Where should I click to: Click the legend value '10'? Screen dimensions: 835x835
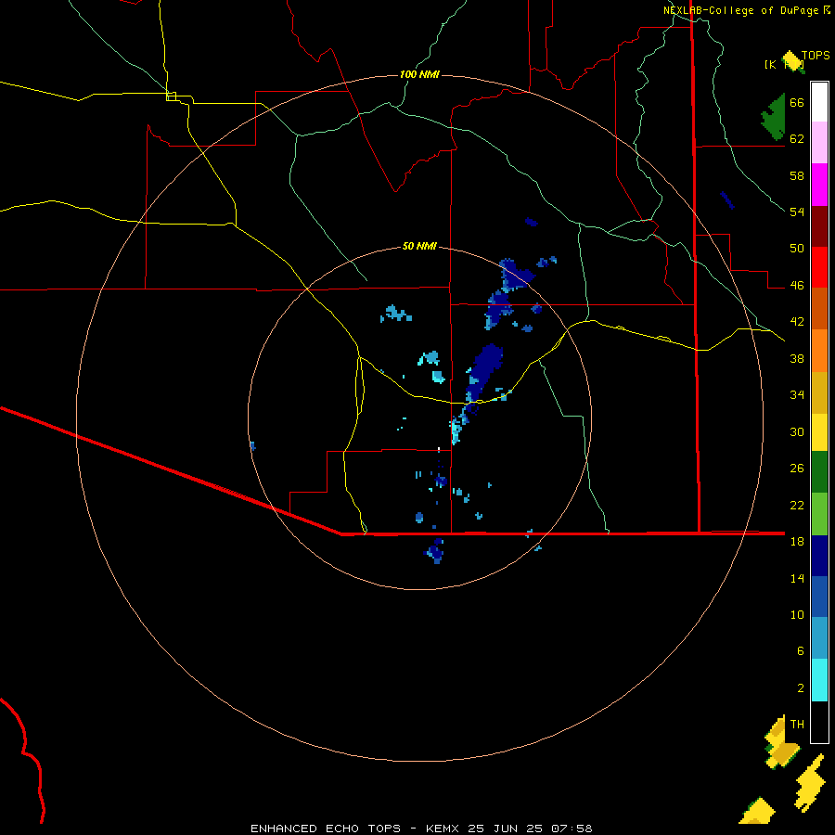(797, 614)
